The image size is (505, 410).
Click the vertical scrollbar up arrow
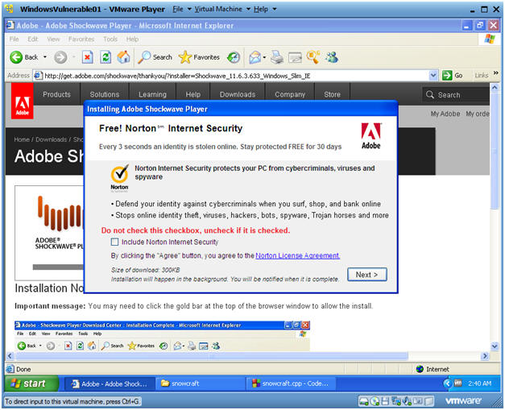click(x=495, y=87)
